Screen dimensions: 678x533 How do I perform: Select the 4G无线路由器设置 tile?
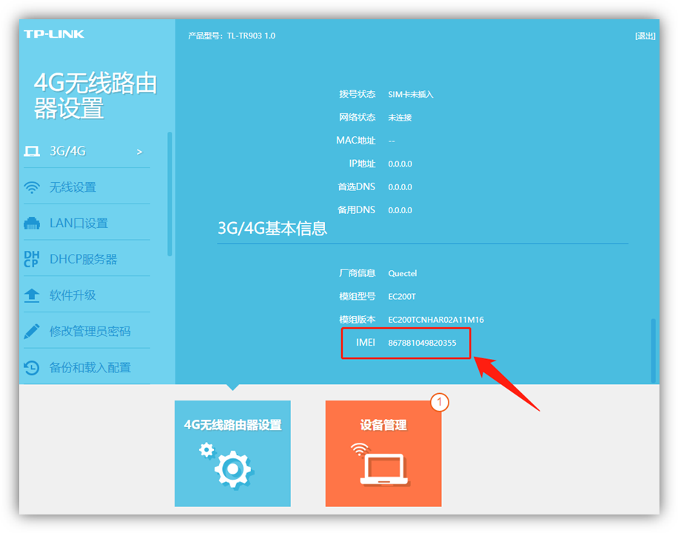pyautogui.click(x=232, y=453)
